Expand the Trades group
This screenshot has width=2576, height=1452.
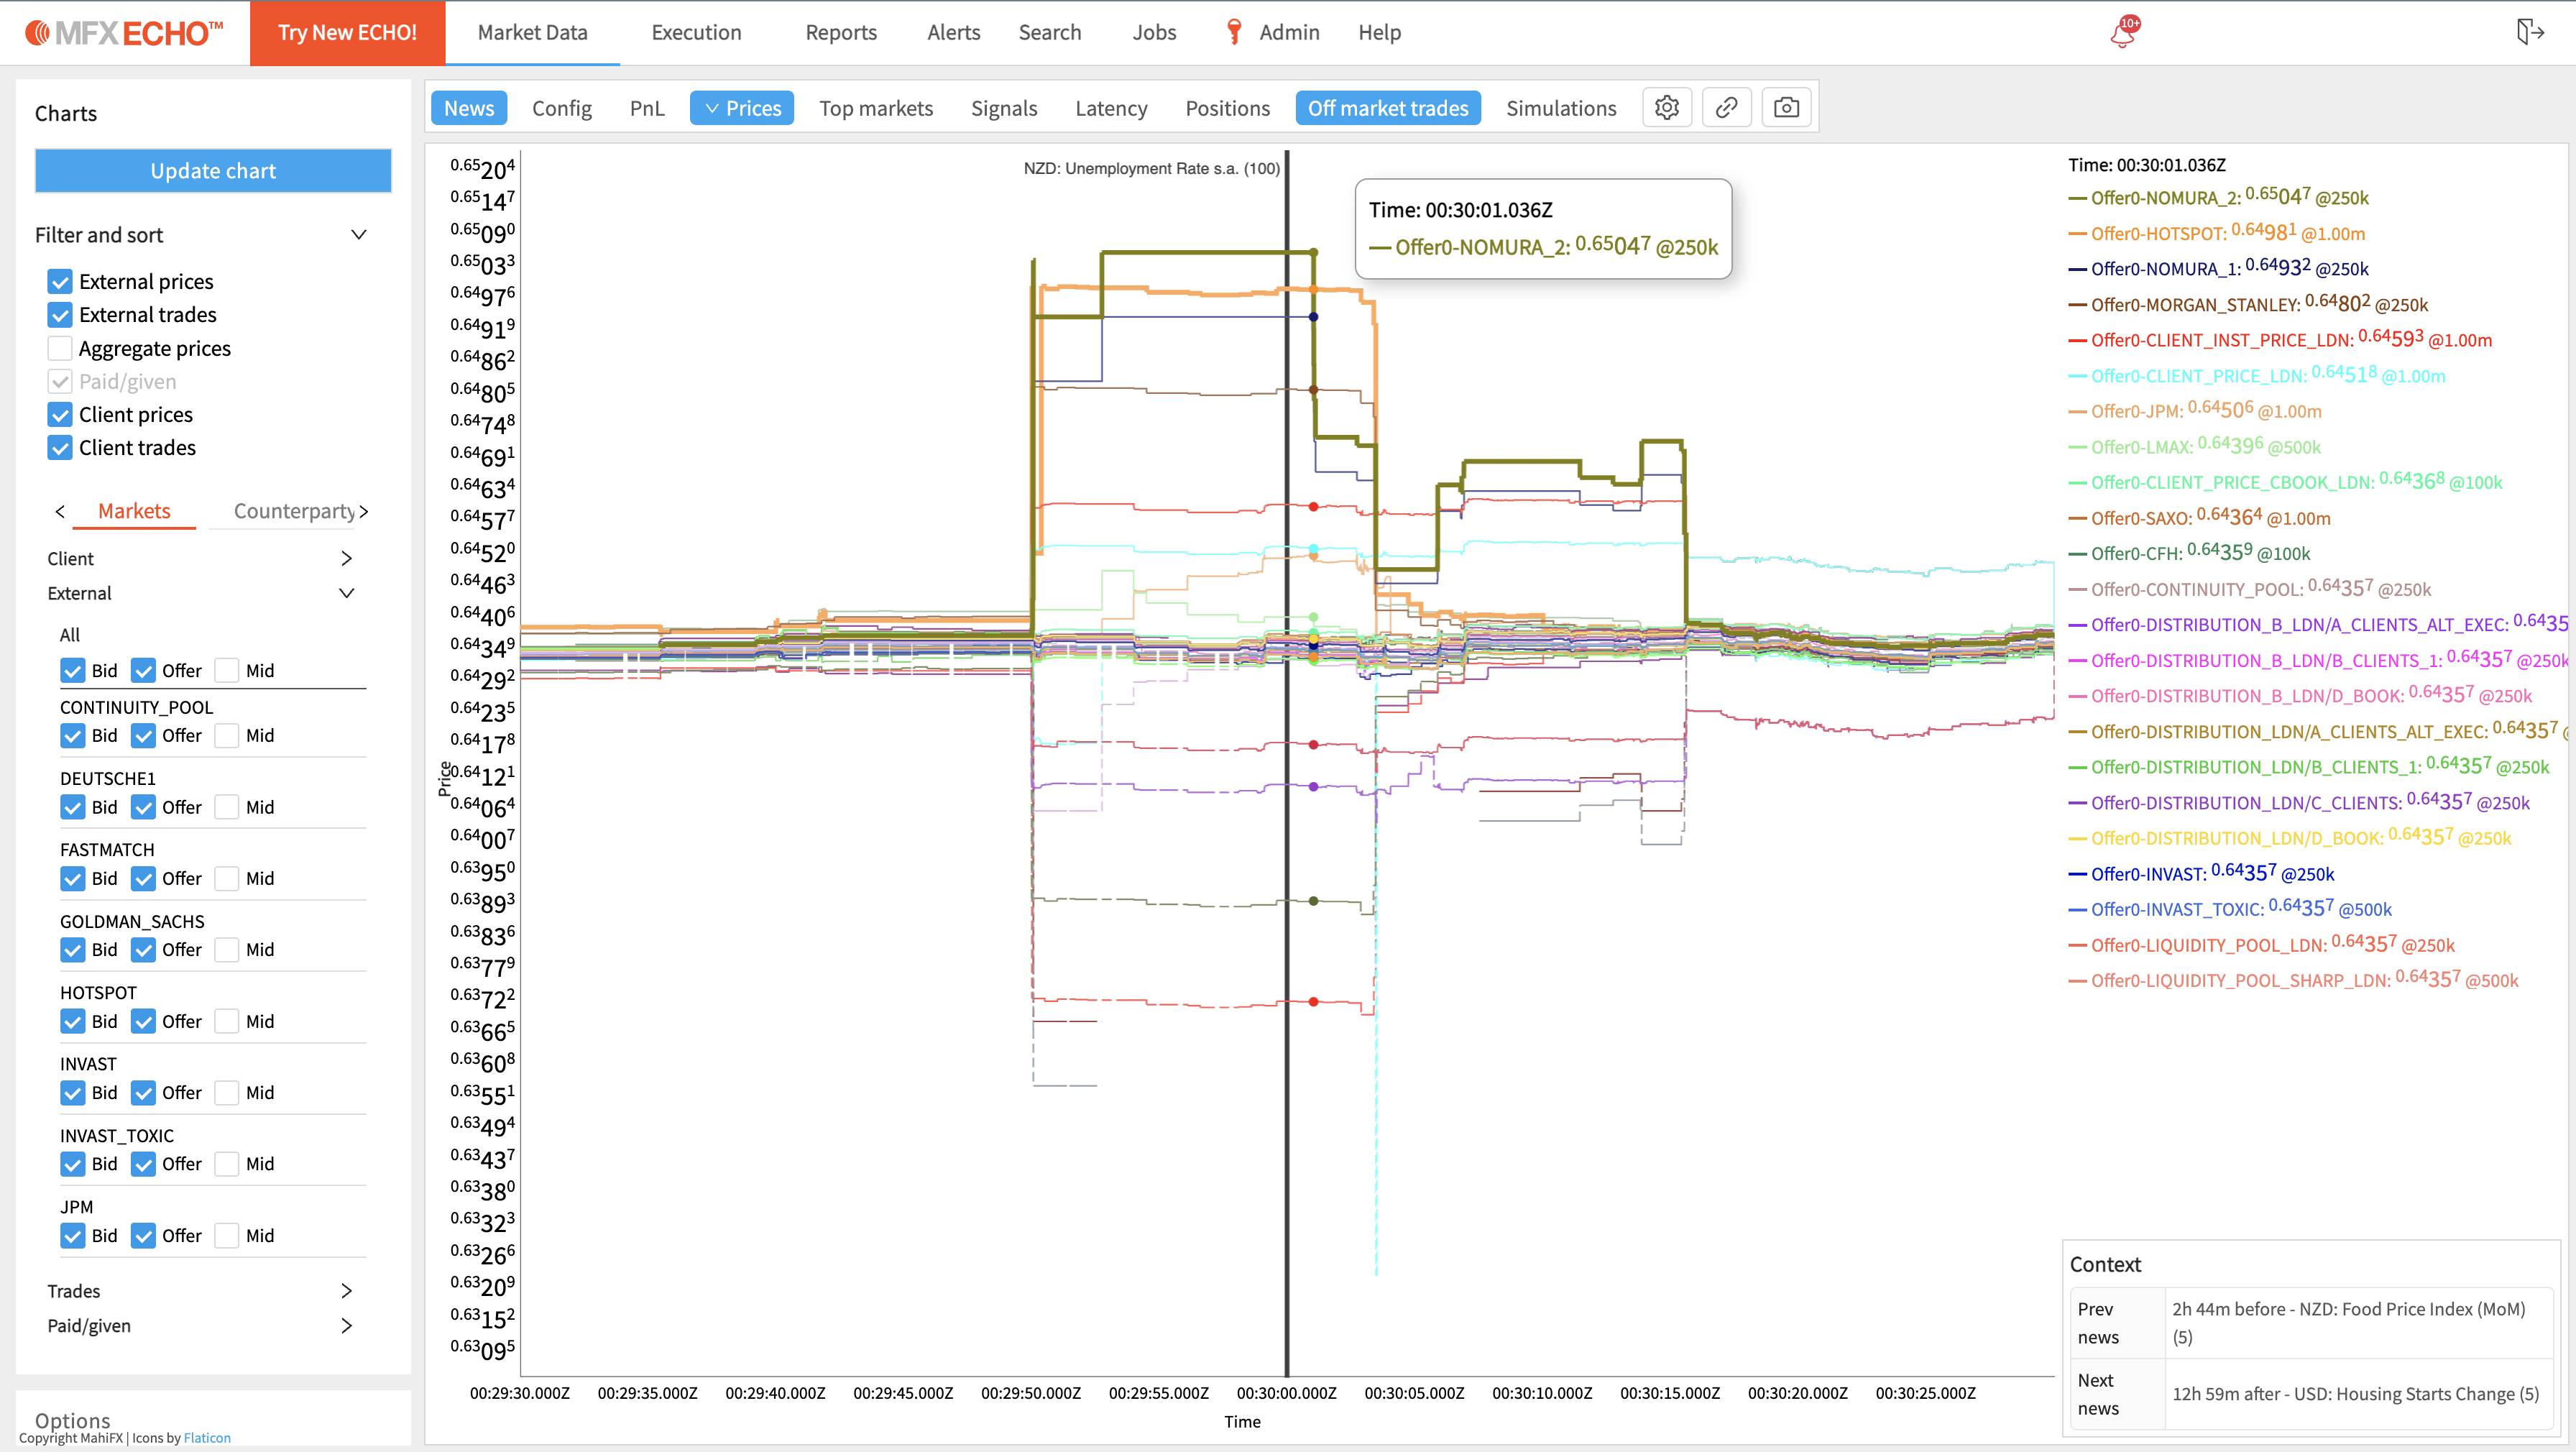(346, 1292)
